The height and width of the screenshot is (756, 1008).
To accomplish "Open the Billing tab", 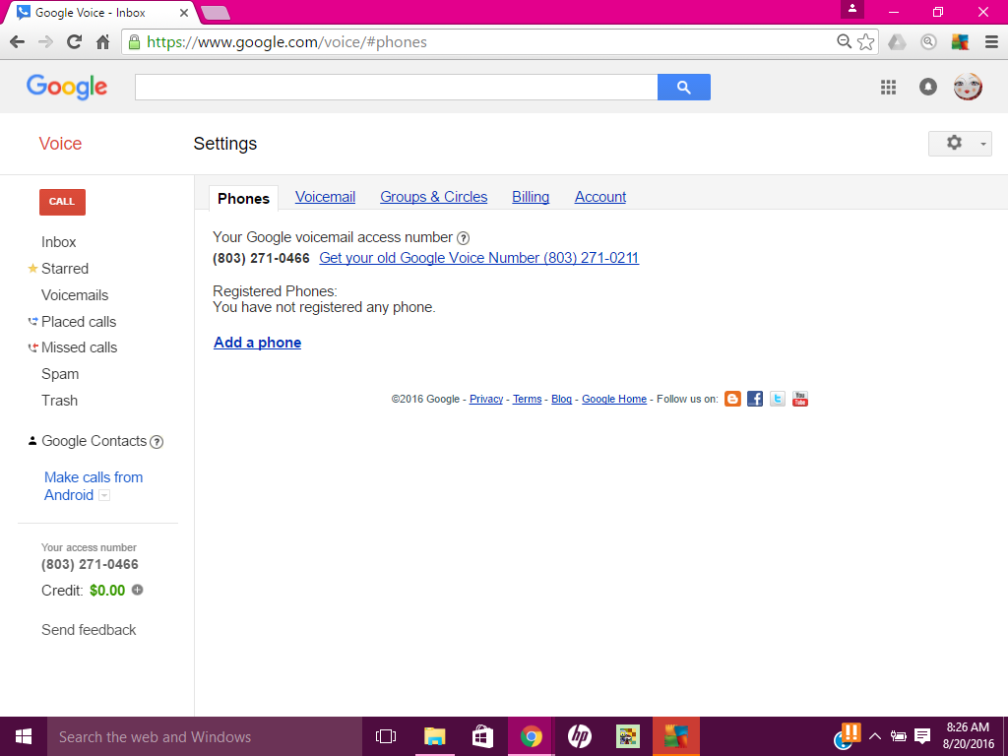I will (x=531, y=197).
